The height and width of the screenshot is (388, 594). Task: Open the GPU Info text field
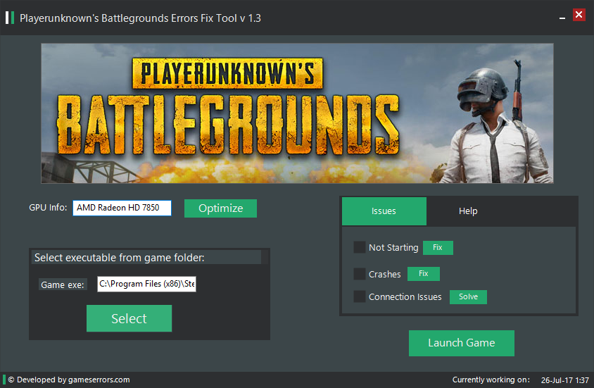[x=122, y=208]
